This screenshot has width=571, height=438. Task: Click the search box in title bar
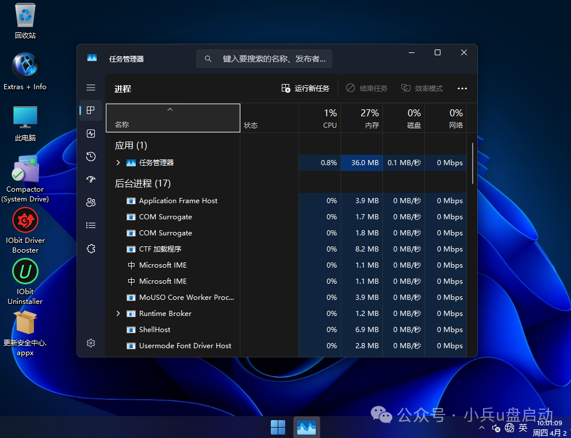pyautogui.click(x=265, y=59)
